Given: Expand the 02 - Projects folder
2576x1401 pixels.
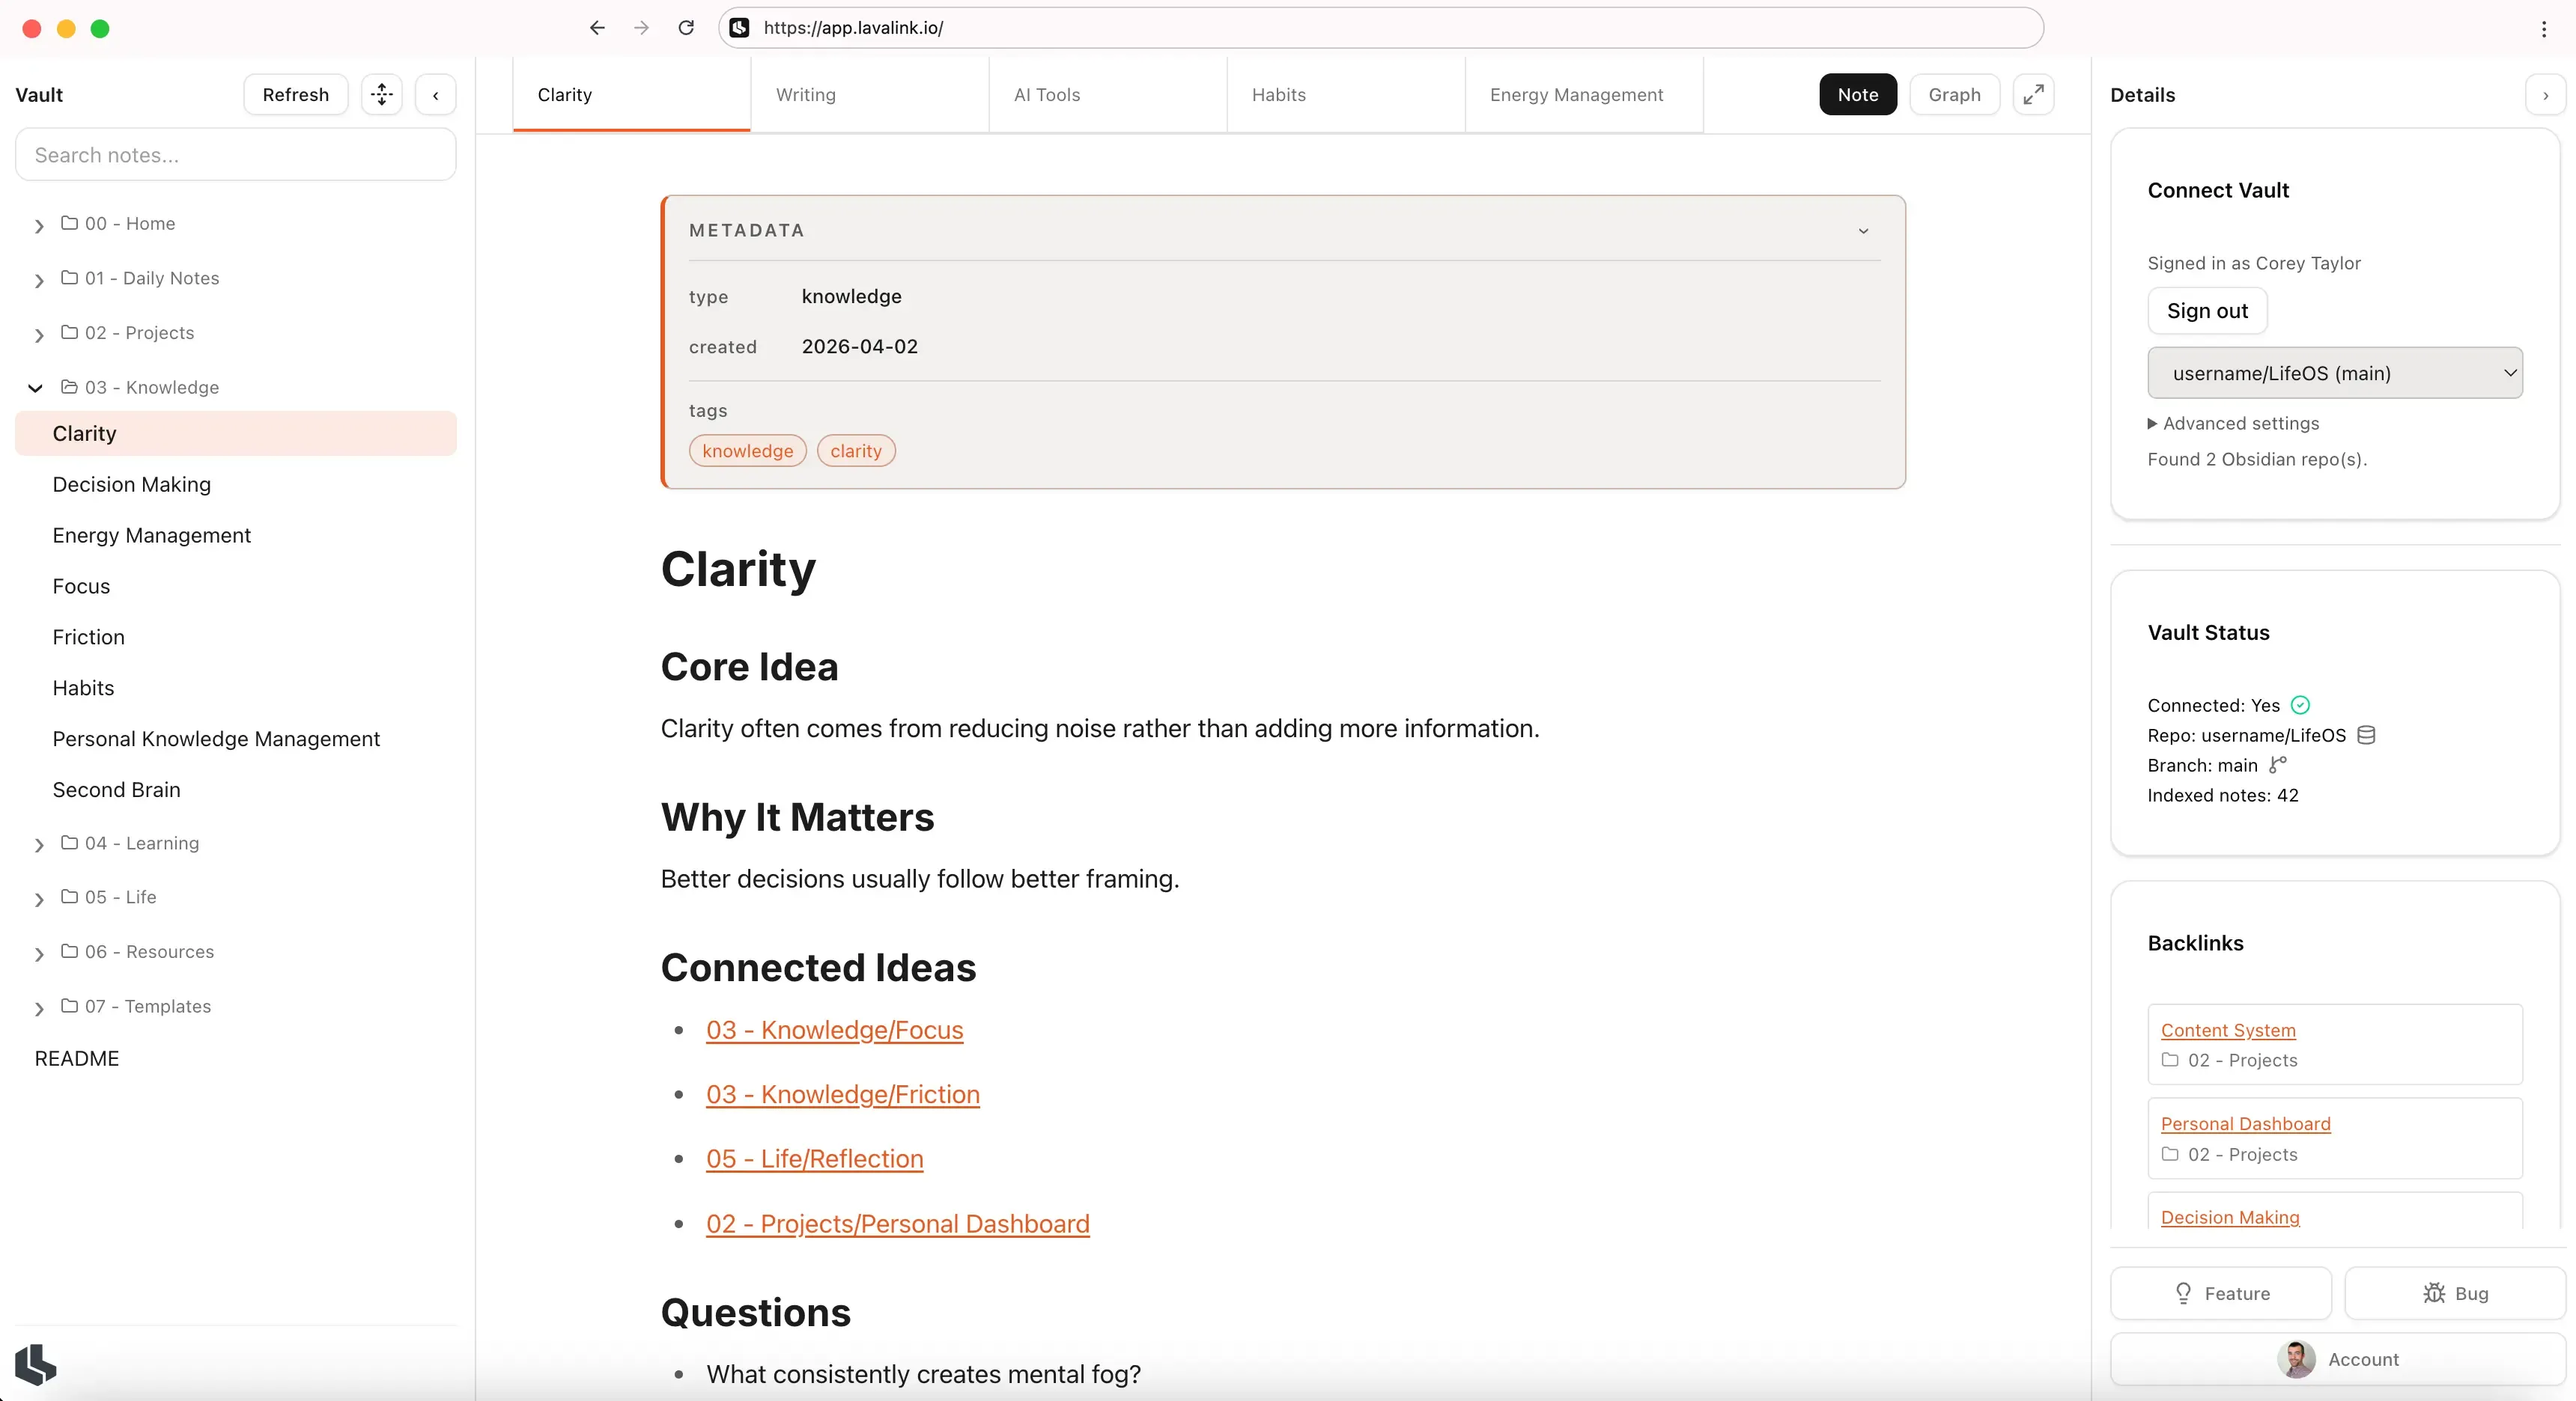Looking at the screenshot, I should click(x=39, y=334).
